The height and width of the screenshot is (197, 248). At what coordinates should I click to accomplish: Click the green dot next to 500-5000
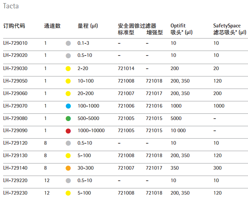point(68,119)
